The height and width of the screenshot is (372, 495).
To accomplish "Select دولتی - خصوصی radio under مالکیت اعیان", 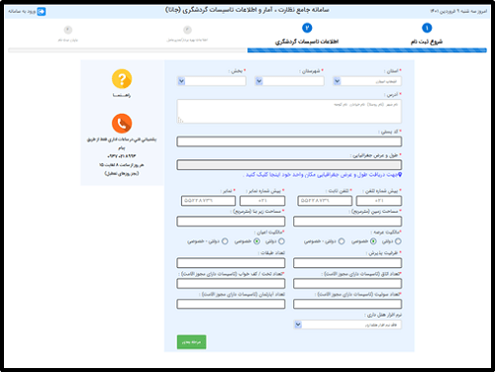I will click(x=225, y=241).
